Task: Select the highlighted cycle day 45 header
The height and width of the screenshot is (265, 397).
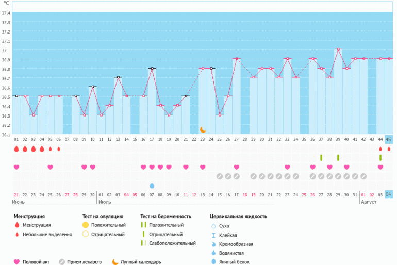Action: pos(389,139)
